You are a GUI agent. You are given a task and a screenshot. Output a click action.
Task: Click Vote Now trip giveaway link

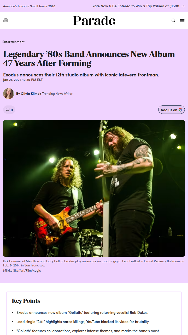[136, 6]
